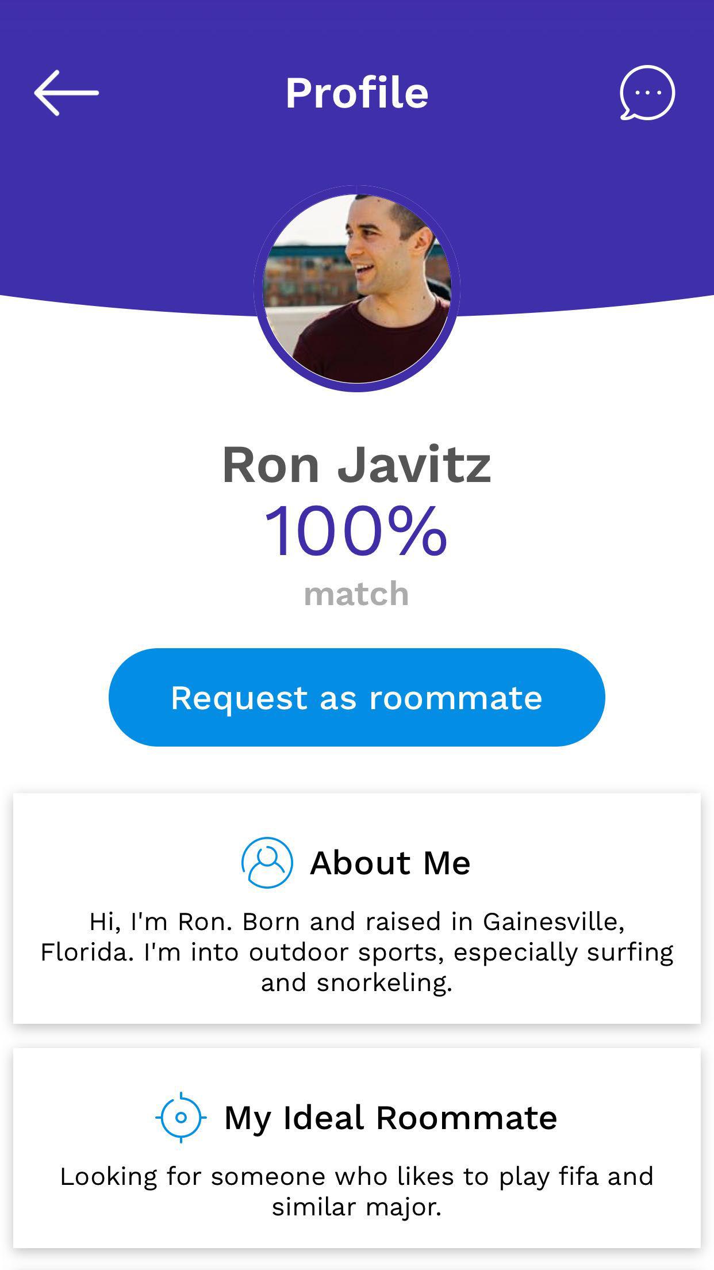Tap the About Me description text

357,952
